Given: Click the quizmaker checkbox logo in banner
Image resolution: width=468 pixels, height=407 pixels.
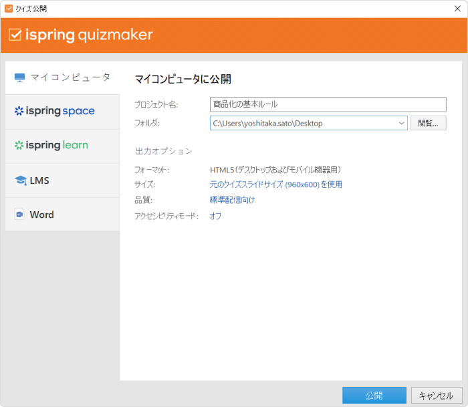Looking at the screenshot, I should coord(15,35).
